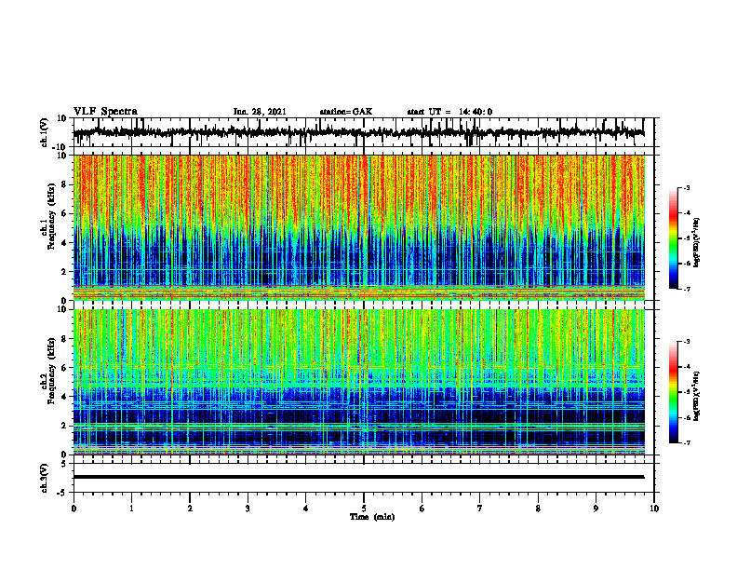Viewport: 737px width, 570px height.
Task: Click the "ch.3(V)" axis label
Action: 45,478
